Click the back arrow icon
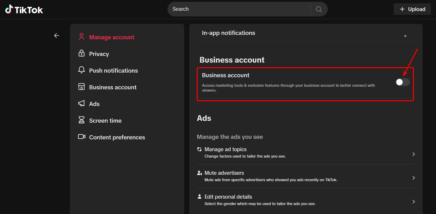The image size is (436, 214). tap(57, 36)
